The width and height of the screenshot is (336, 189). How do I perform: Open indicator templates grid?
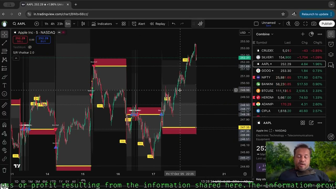[x=124, y=24]
